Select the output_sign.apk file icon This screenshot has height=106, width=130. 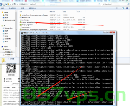(21, 25)
